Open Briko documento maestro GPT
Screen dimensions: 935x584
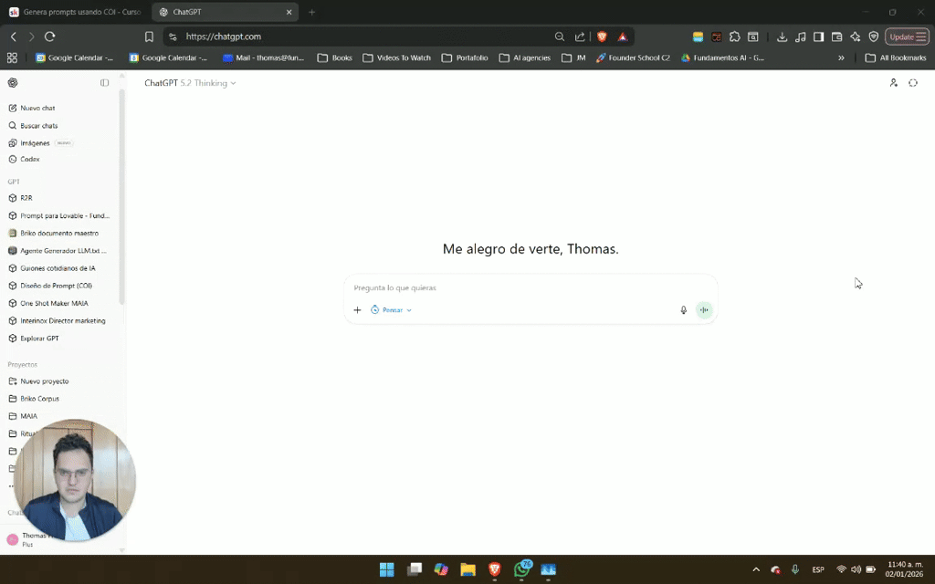point(54,233)
